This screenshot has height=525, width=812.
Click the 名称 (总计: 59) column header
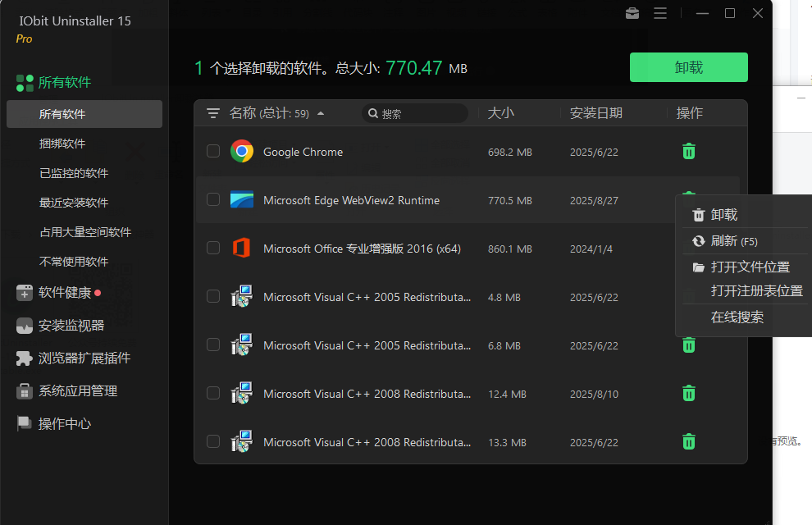269,113
